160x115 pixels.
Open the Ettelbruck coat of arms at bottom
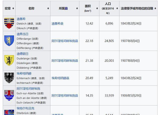(x=9, y=112)
